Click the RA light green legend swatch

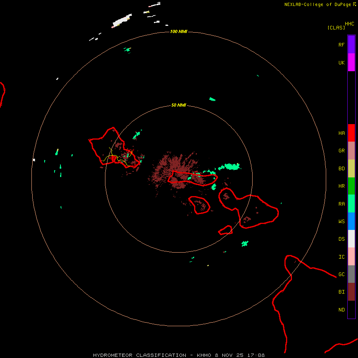point(351,204)
